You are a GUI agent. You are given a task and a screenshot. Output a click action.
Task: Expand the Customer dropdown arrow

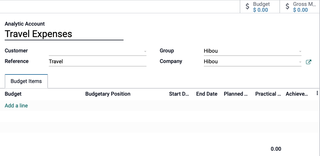(x=145, y=51)
